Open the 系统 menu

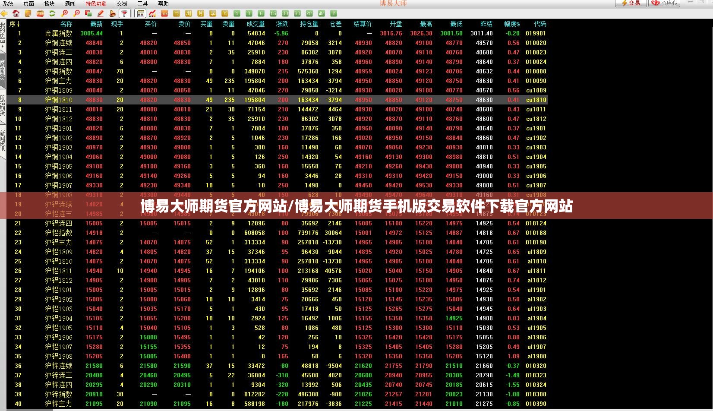(8, 3)
